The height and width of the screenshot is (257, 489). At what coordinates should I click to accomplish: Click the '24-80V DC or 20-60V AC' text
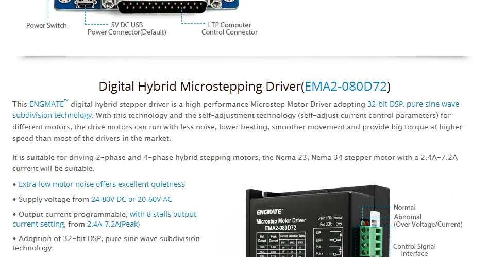(x=131, y=199)
